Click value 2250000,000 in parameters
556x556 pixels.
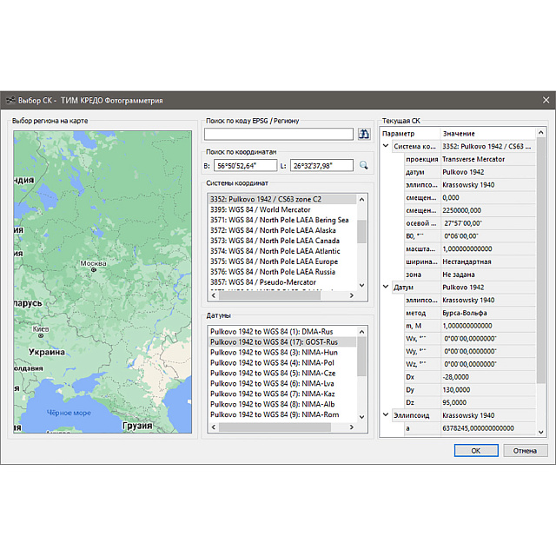click(x=461, y=210)
